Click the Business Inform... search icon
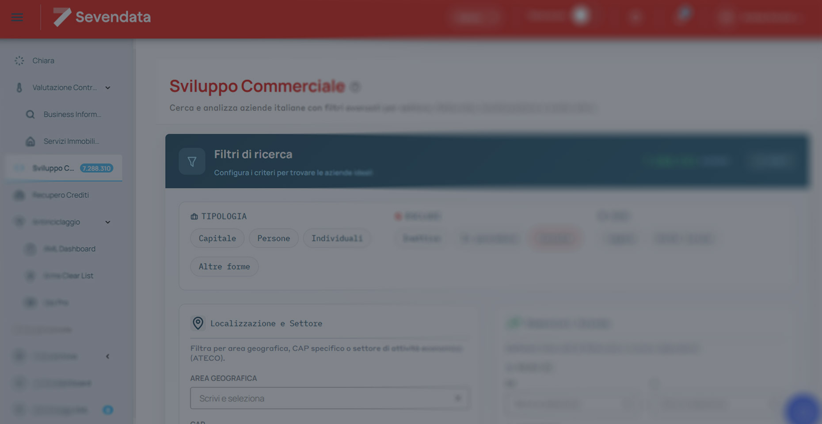 [x=30, y=114]
